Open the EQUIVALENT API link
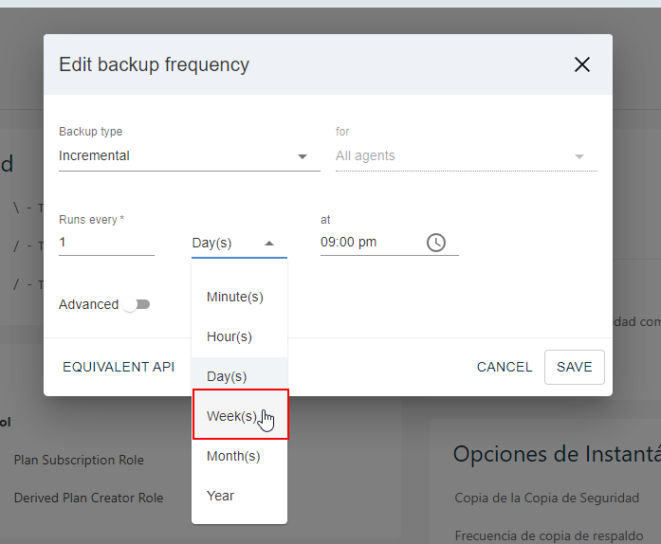The image size is (661, 544). point(119,368)
